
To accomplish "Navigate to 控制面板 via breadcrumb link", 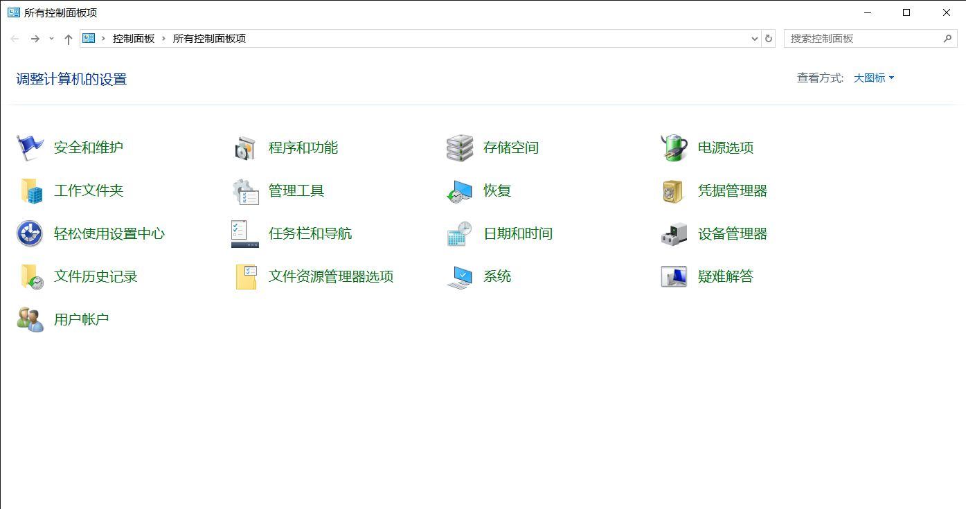I will tap(134, 39).
